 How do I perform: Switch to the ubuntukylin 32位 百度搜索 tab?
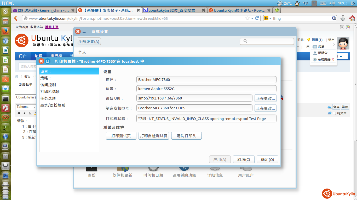tap(172, 10)
